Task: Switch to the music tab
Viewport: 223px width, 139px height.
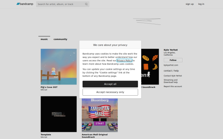Action: click(44, 39)
